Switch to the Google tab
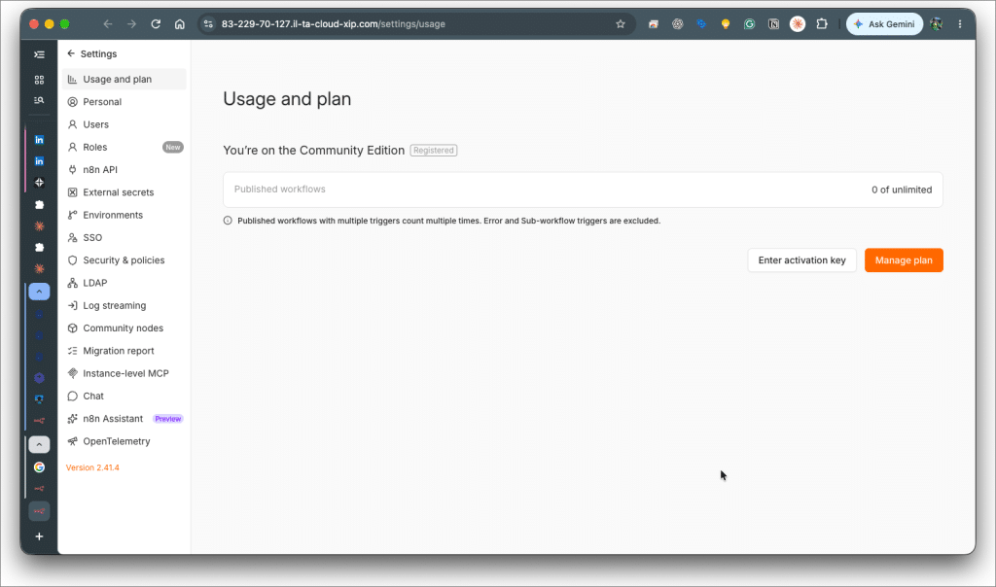 39,467
